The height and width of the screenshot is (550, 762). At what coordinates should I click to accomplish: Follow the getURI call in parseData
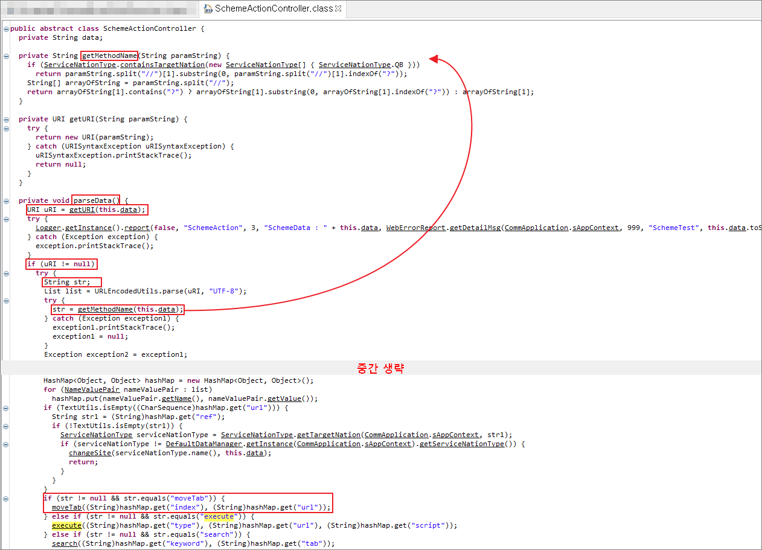coord(82,209)
